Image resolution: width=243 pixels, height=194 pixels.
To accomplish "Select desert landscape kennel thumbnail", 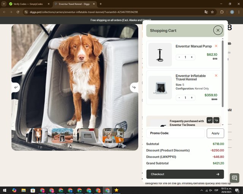I will (62, 135).
